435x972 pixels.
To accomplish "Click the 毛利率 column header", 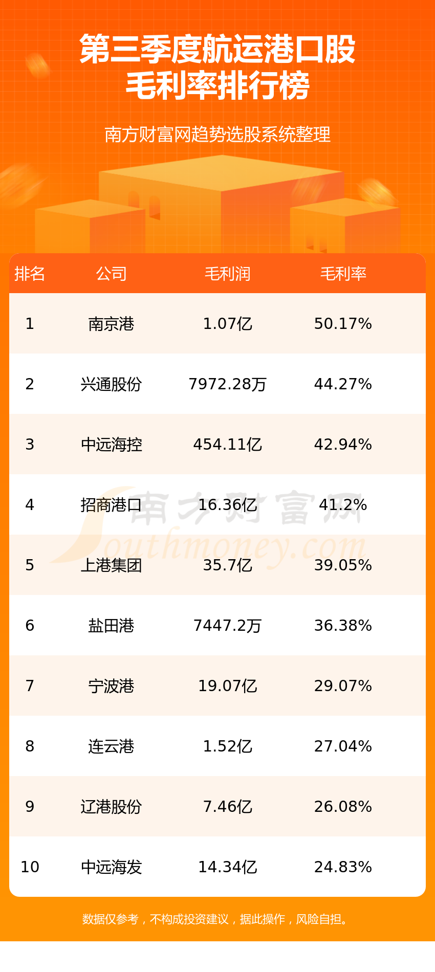I will [343, 274].
